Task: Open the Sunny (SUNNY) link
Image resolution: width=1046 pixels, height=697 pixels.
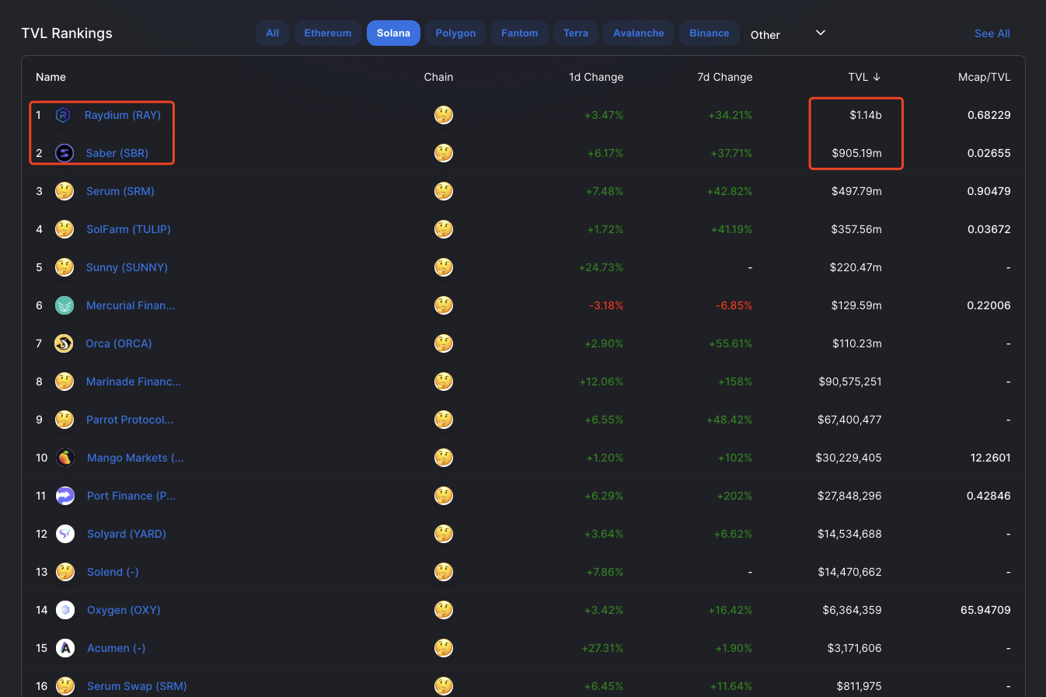Action: point(127,267)
